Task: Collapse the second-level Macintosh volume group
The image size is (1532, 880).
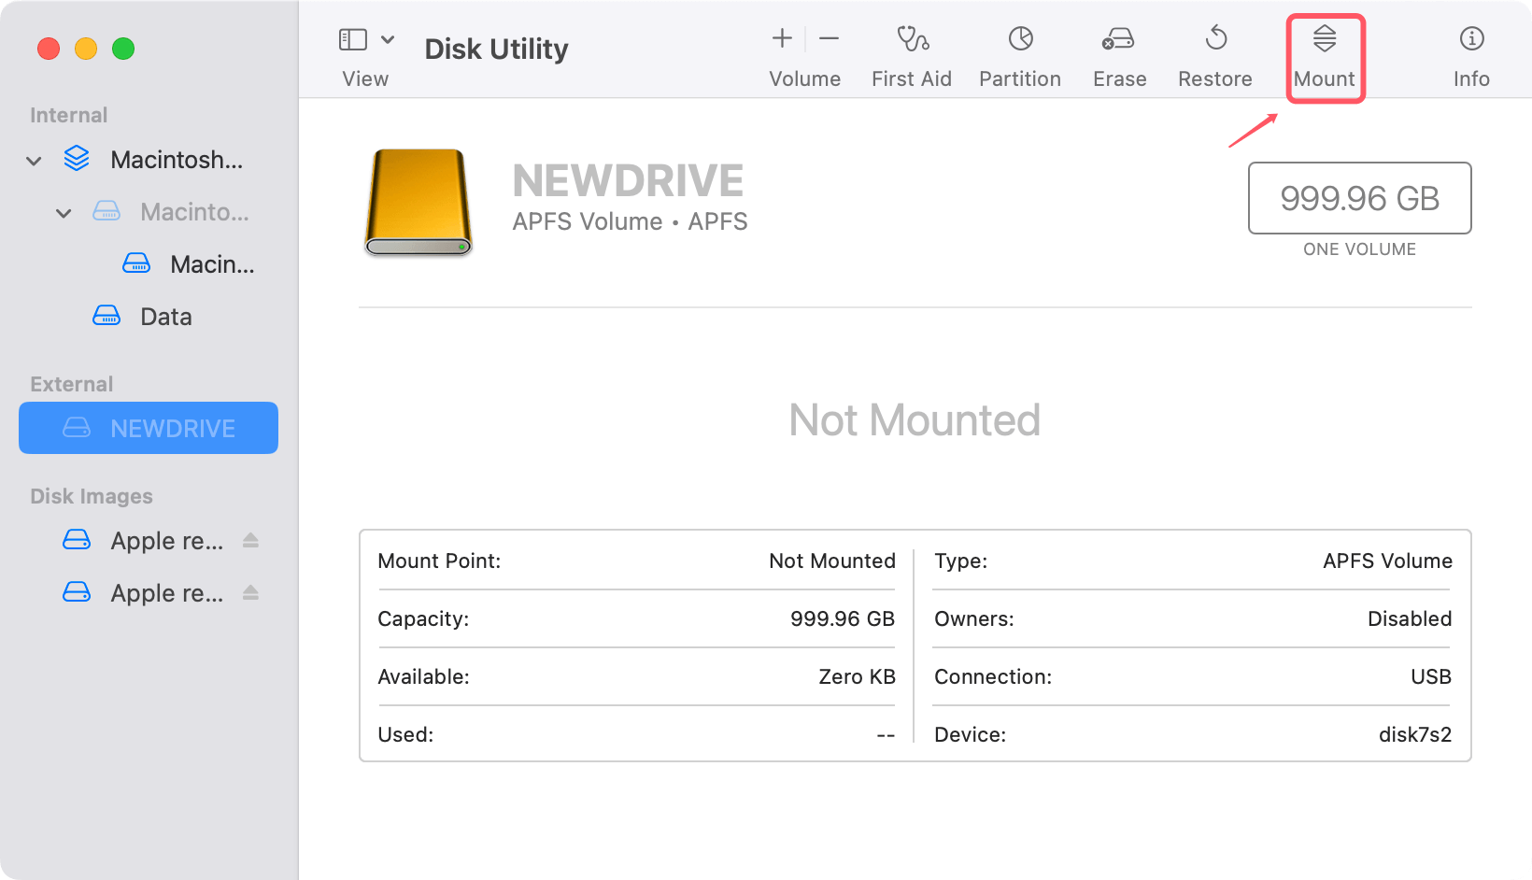Action: pos(64,212)
